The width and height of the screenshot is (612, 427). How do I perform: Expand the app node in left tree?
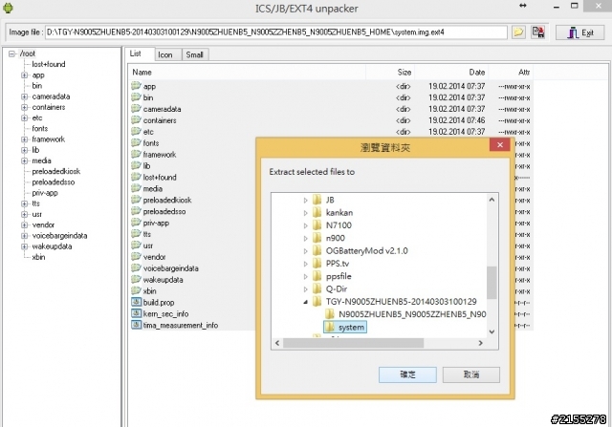(25, 75)
